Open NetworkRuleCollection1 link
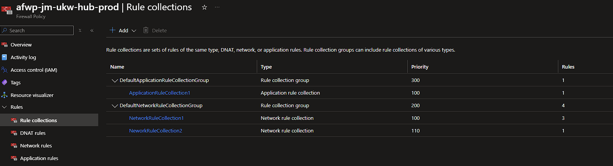 (157, 118)
